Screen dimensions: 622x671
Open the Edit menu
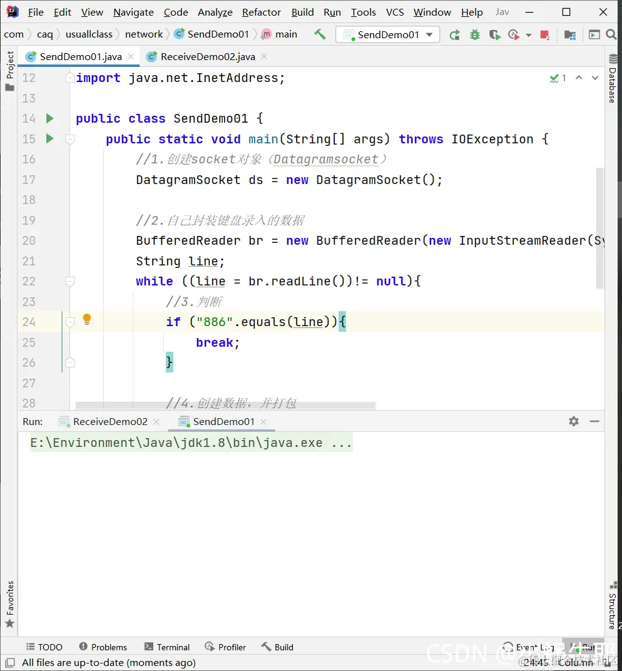(x=63, y=13)
